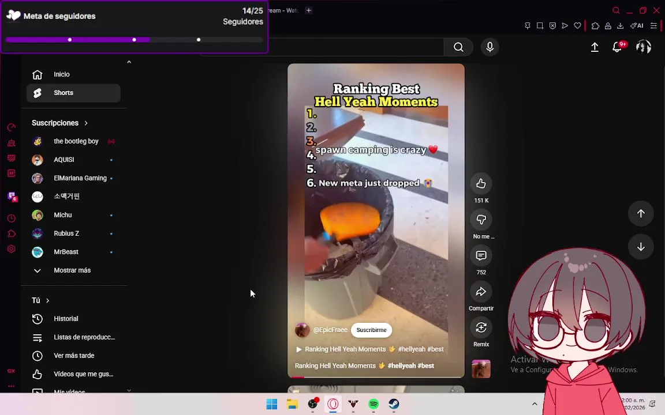
Task: Open the sidebar extensions cube icon
Action: 12,234
